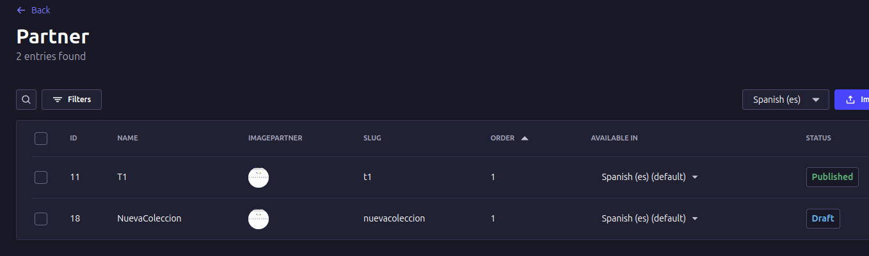
Task: Click the Filters button
Action: (72, 100)
